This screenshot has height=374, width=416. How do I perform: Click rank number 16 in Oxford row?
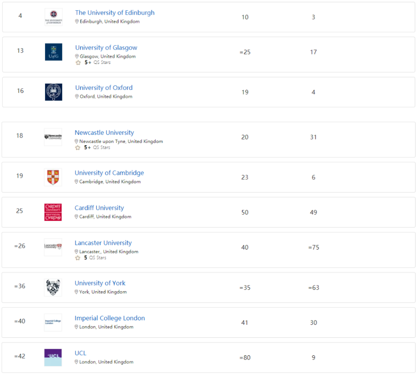pyautogui.click(x=20, y=91)
